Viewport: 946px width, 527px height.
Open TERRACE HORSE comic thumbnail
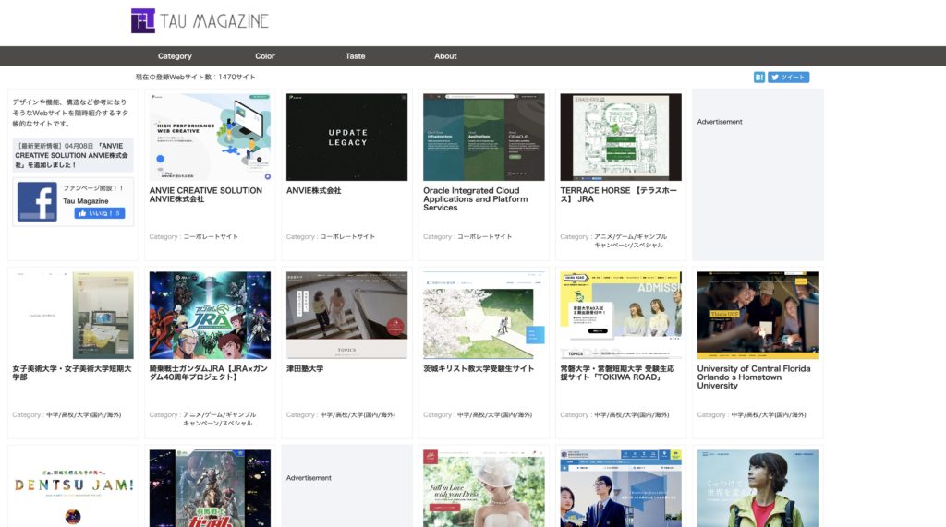(621, 137)
